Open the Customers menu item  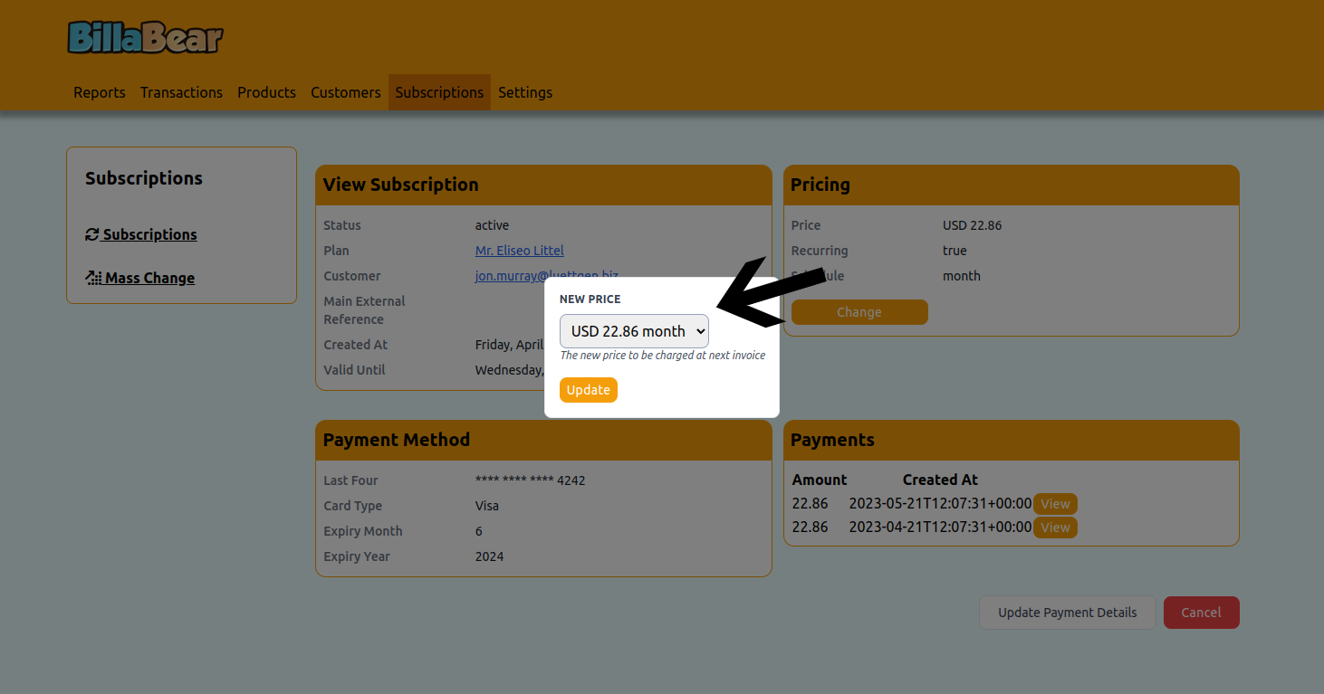tap(346, 92)
